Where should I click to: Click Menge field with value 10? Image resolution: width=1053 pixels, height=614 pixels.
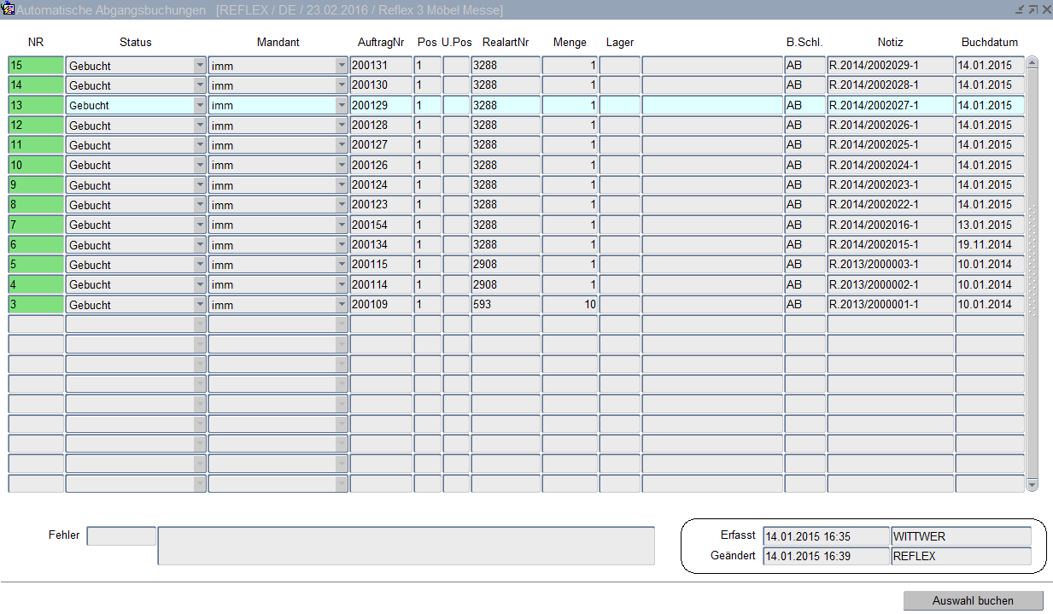569,305
